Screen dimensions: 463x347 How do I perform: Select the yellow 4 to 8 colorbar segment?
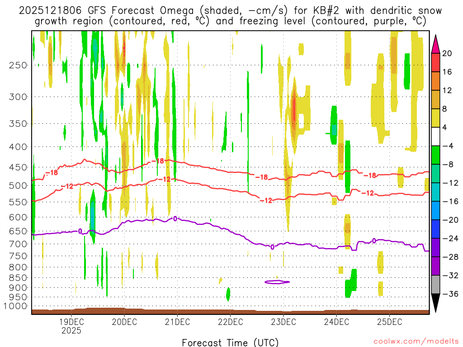coord(435,118)
